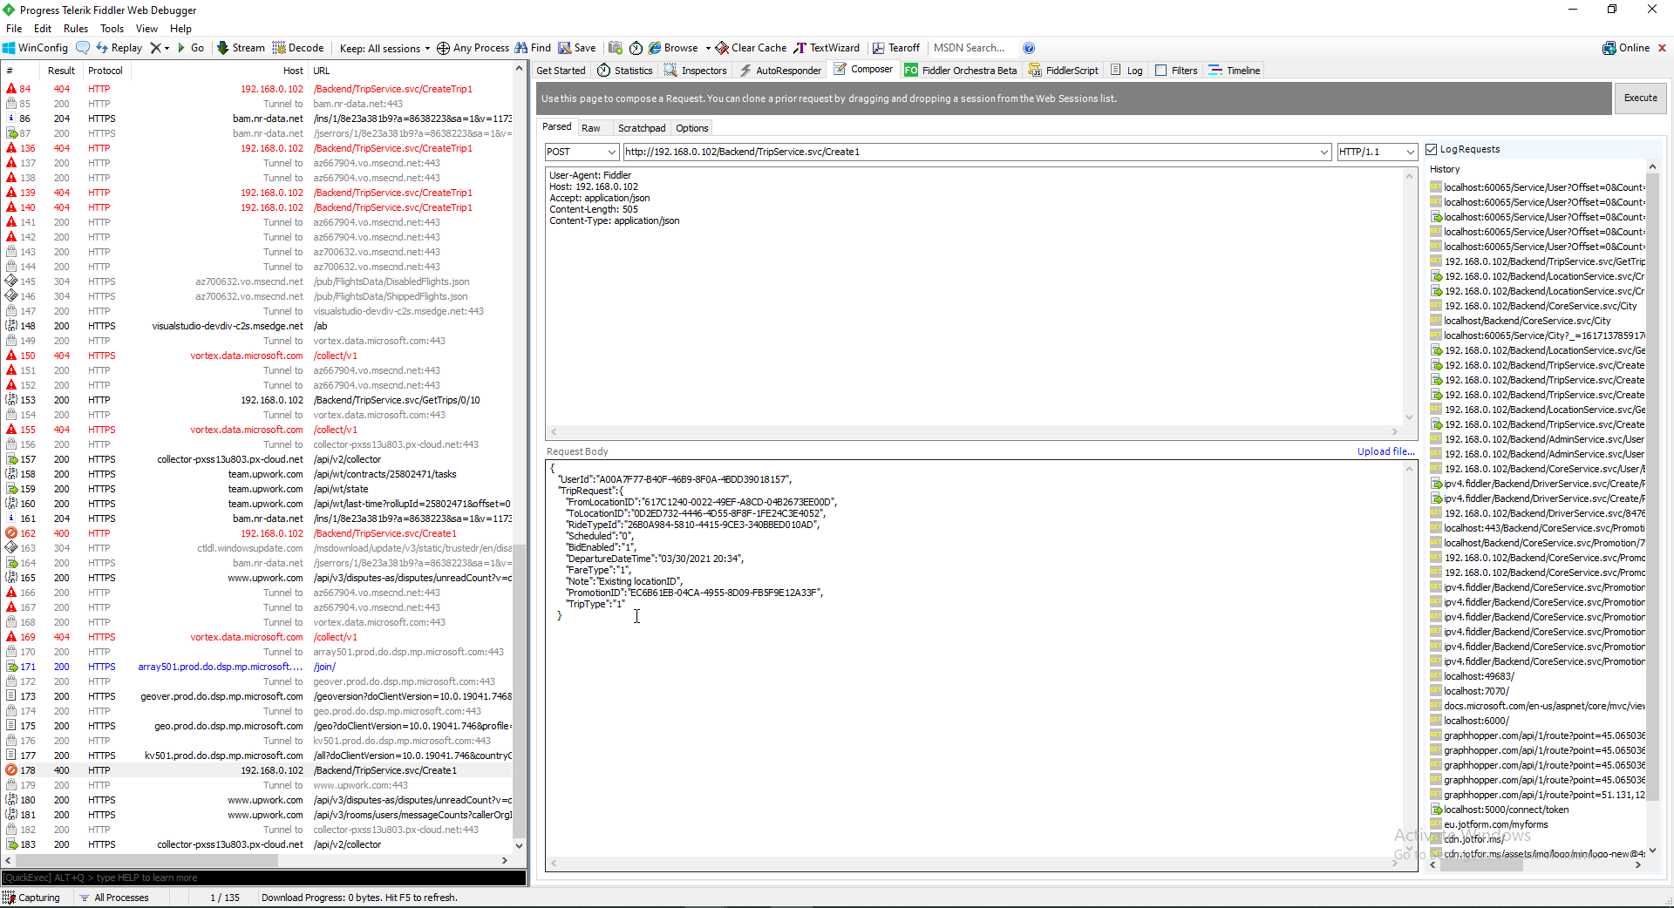Sort sessions by Protocol column header
Image resolution: width=1674 pixels, height=908 pixels.
click(105, 71)
